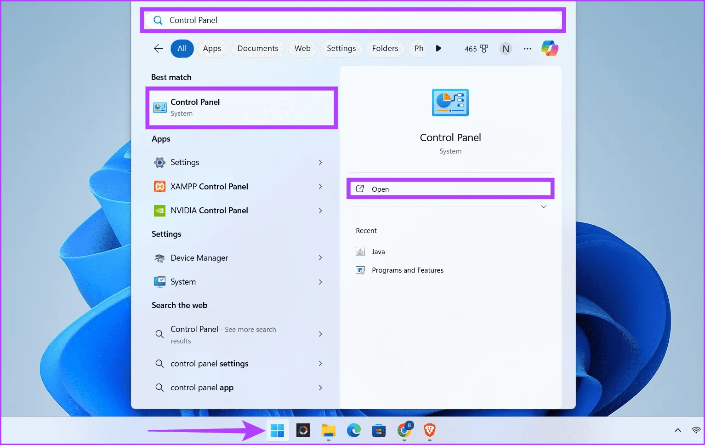Launch Microsoft Edge from the taskbar
This screenshot has width=705, height=445.
pyautogui.click(x=353, y=431)
